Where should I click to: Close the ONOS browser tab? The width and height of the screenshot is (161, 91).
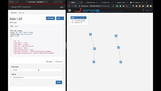pos(82,3)
